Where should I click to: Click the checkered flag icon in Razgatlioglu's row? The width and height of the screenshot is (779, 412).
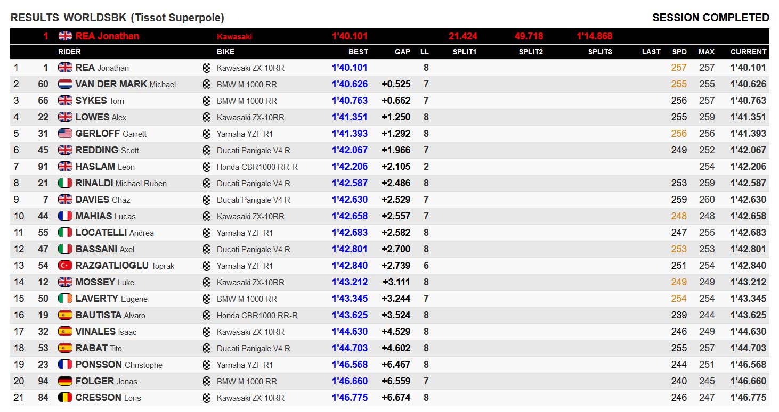[x=207, y=266]
